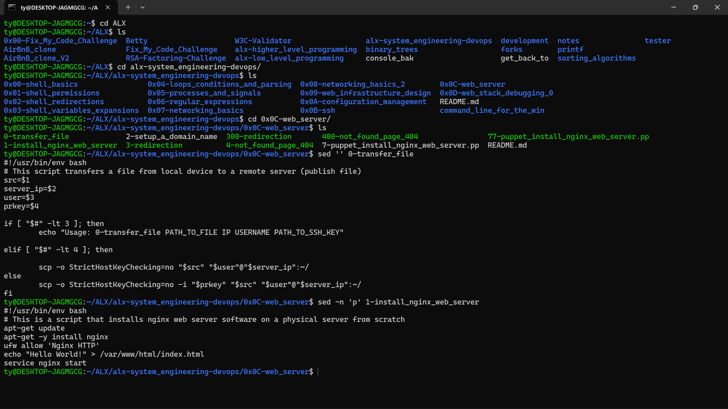Click the scp line containing -i "$prkey"

(200, 285)
